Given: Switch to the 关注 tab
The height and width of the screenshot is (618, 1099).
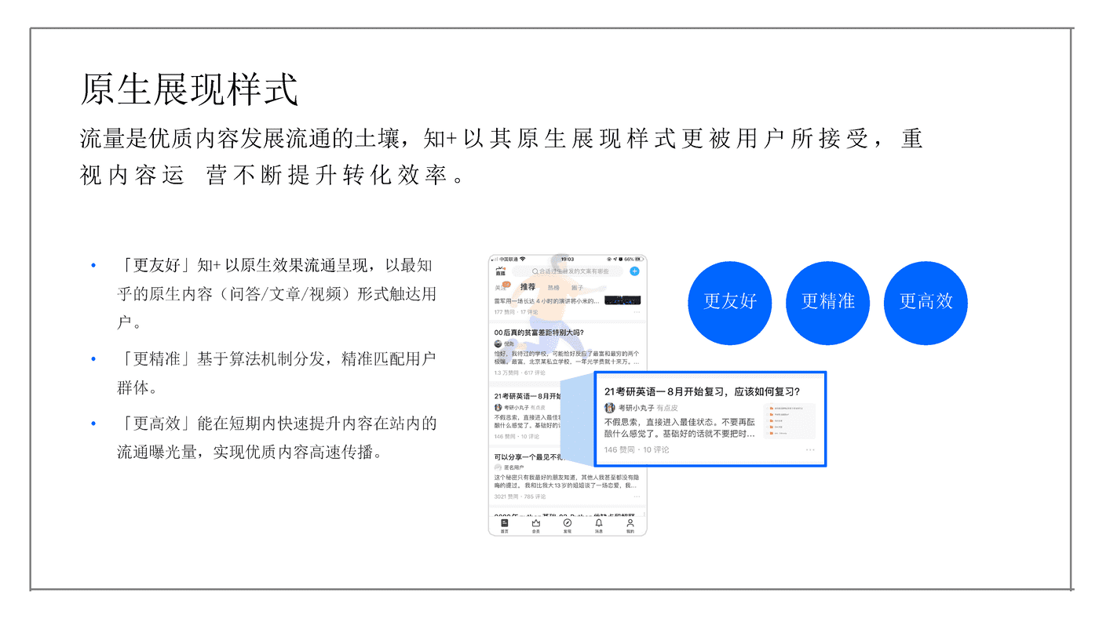Looking at the screenshot, I should [x=501, y=288].
